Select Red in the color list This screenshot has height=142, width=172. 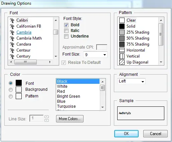pos(78,91)
